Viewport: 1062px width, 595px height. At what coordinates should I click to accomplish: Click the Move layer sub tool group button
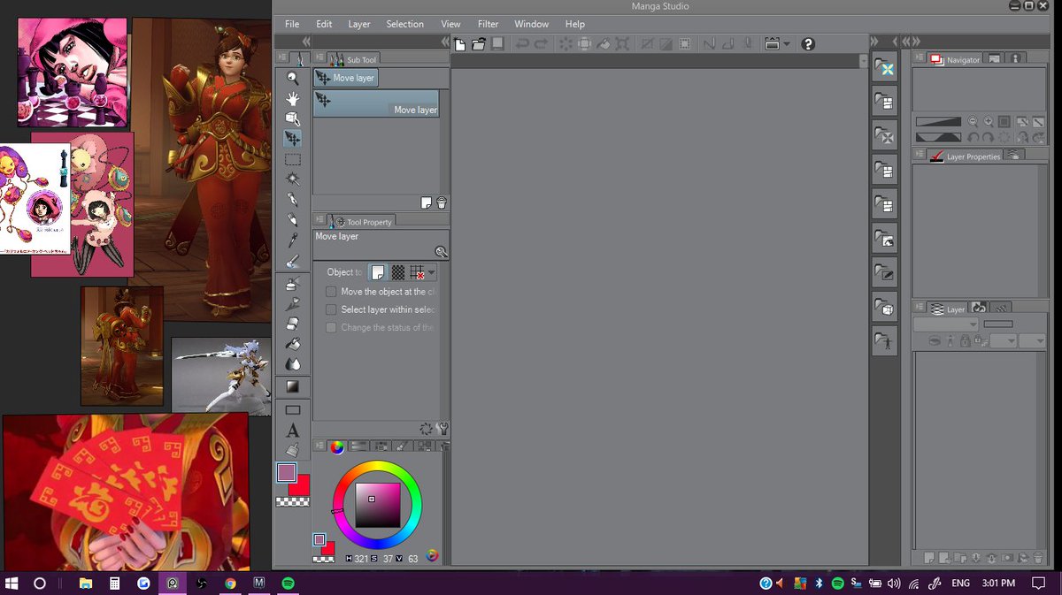pyautogui.click(x=346, y=78)
